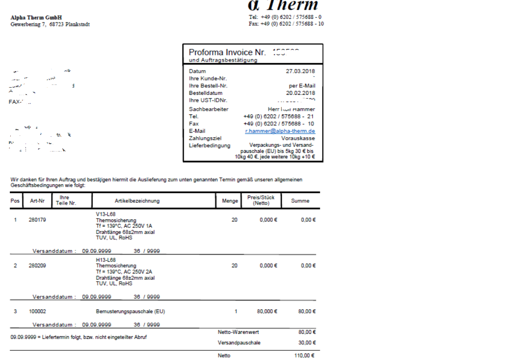Screen dimensions: 516x358
Task: Click the Menge column header
Action: pyautogui.click(x=230, y=201)
